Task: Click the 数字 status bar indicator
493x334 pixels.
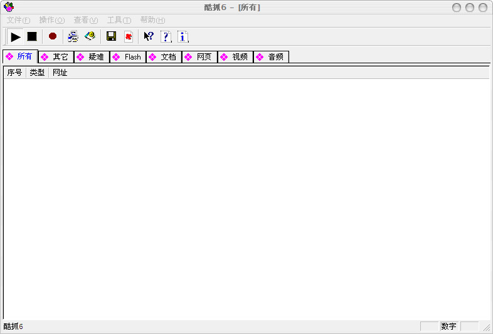Action: (448, 326)
